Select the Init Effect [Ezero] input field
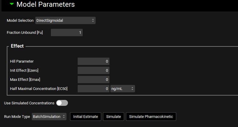238x127 pixels. point(93,70)
